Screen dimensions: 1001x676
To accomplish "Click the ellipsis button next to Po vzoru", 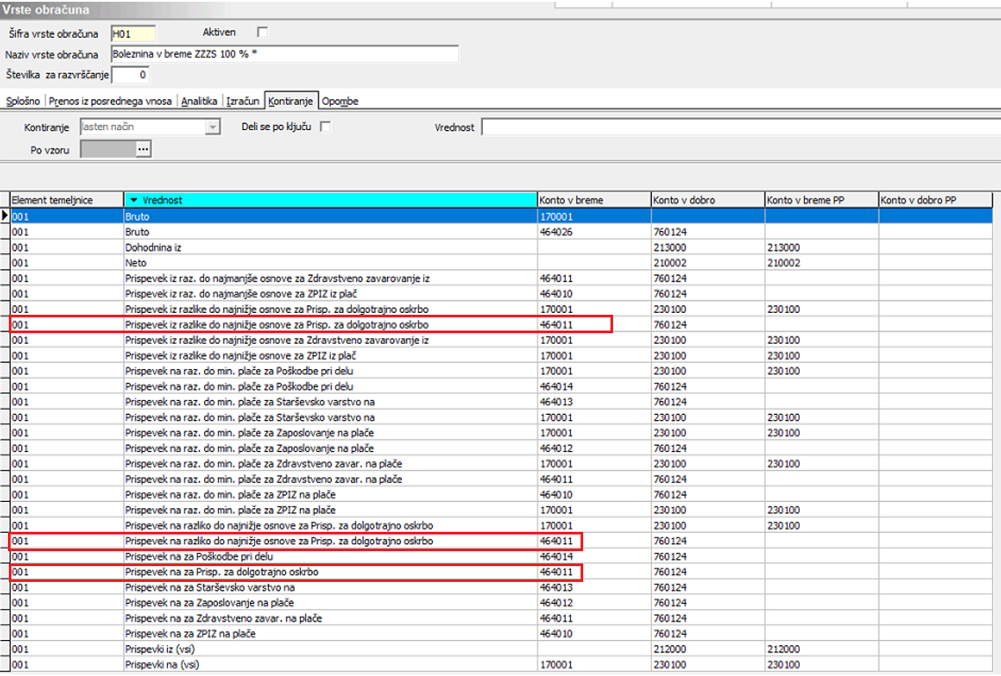I will pos(143,149).
